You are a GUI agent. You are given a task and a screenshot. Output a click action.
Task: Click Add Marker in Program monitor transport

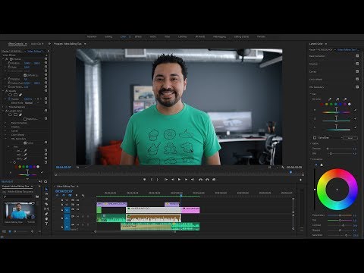click(145, 180)
